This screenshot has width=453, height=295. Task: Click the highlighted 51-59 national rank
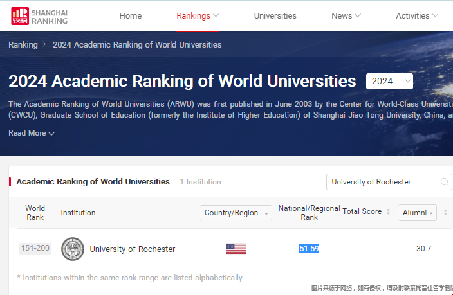pyautogui.click(x=309, y=249)
